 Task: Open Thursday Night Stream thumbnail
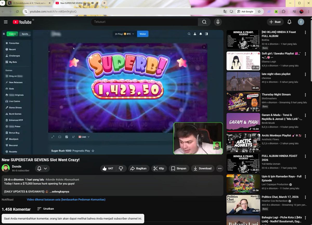click(243, 102)
